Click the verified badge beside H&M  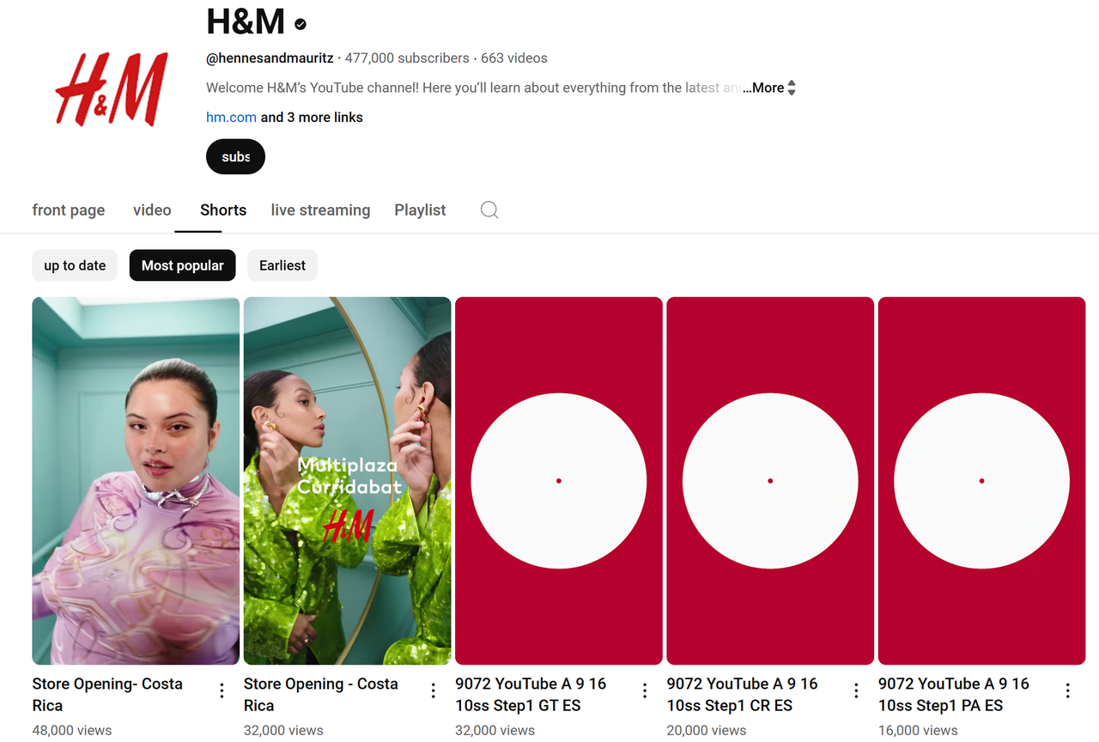pyautogui.click(x=299, y=23)
